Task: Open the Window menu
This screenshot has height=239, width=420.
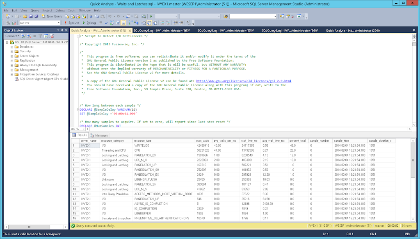Action: [84, 10]
